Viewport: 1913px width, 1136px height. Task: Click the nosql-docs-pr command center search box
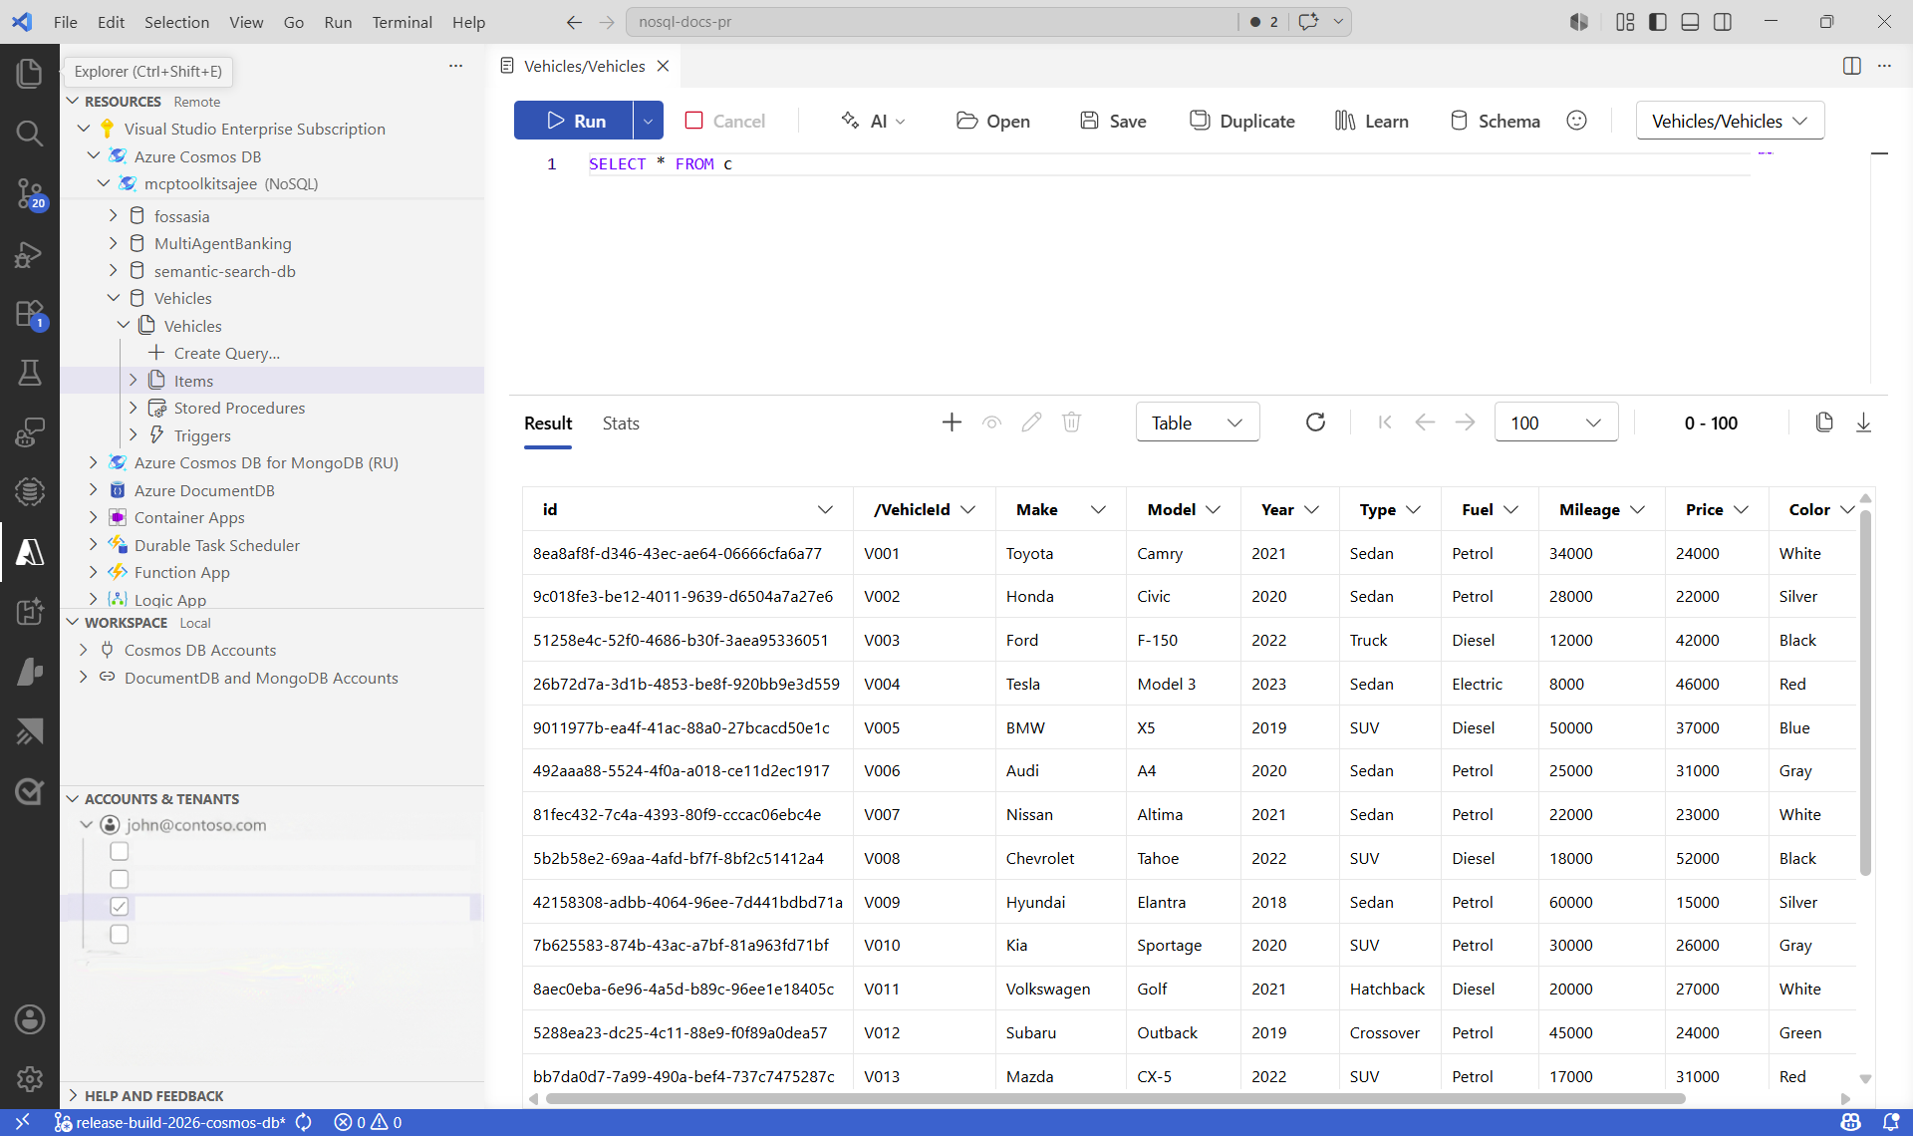pos(932,22)
